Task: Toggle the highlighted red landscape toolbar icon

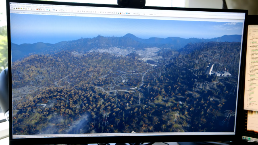Action: [x=40, y=10]
